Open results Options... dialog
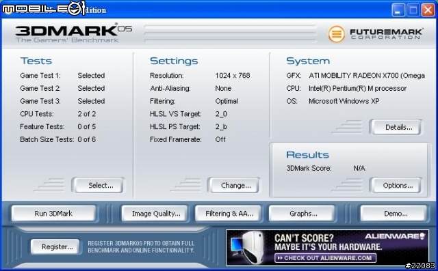The height and width of the screenshot is (271, 438). tap(396, 185)
